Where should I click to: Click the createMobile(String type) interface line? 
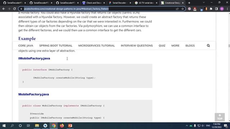pos(64,78)
